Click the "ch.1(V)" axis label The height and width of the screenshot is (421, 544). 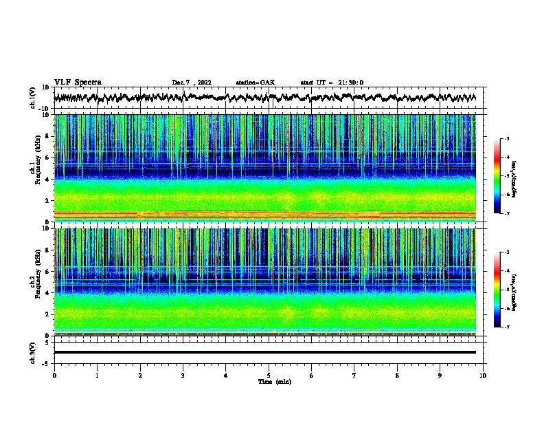32,98
